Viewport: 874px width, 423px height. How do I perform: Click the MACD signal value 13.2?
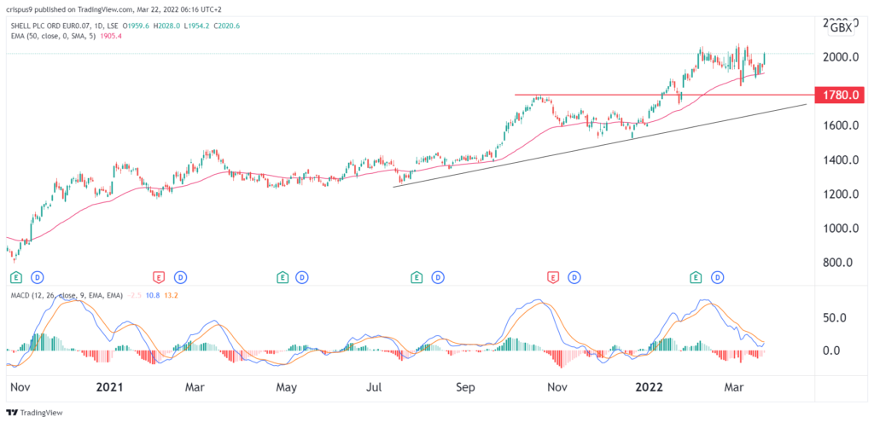click(x=170, y=295)
